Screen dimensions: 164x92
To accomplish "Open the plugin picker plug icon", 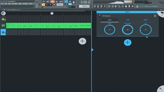I will pyautogui.click(x=129, y=6).
